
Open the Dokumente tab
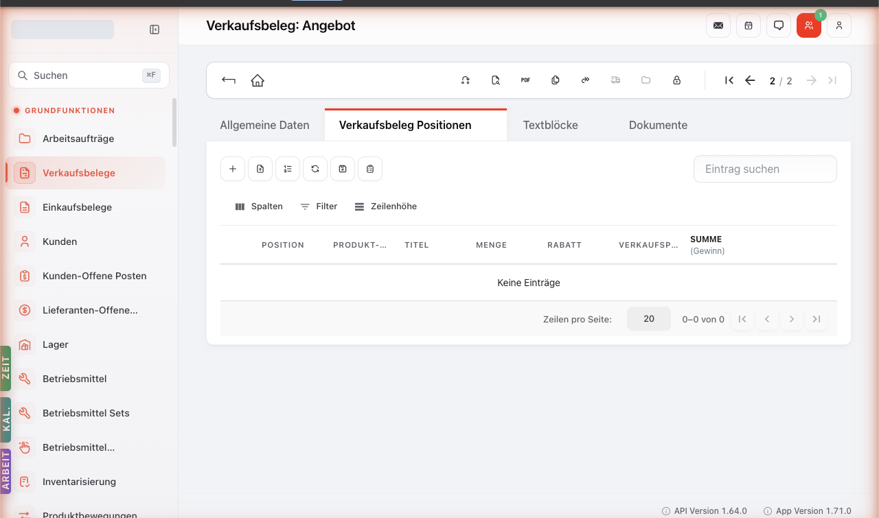pyautogui.click(x=658, y=125)
